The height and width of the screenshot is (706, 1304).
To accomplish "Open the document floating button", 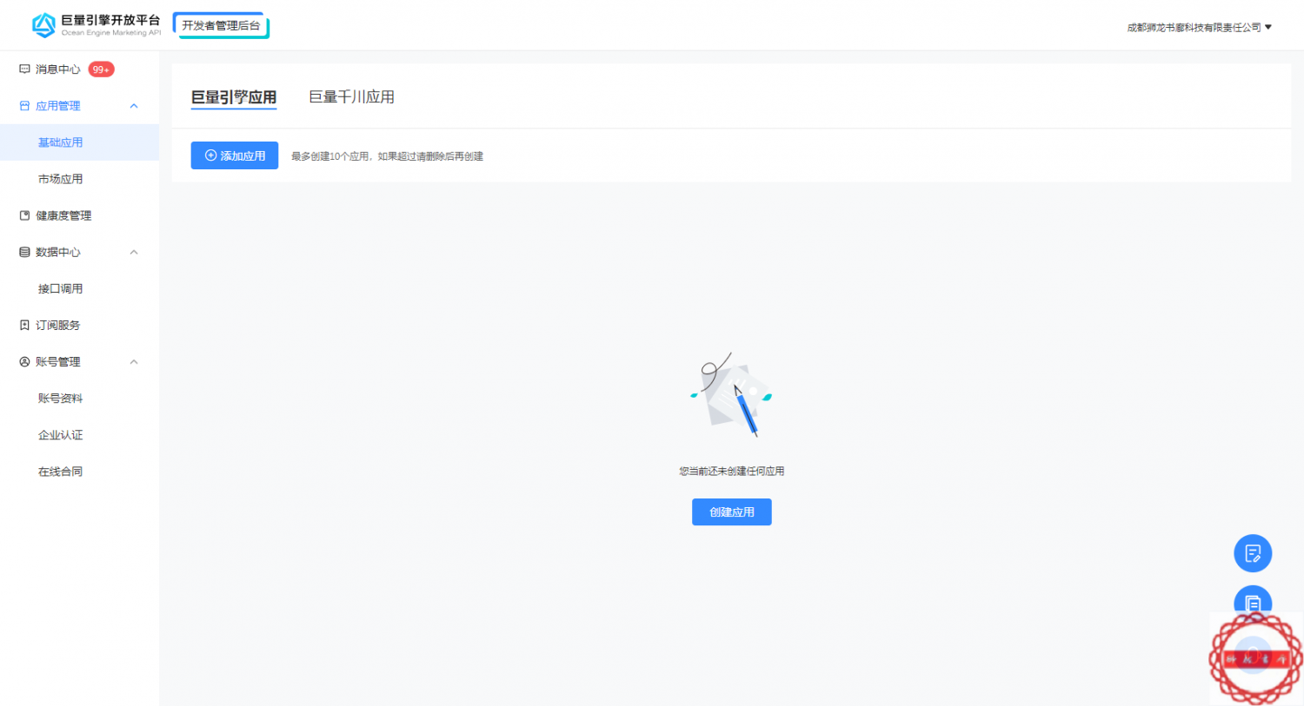I will tap(1253, 601).
